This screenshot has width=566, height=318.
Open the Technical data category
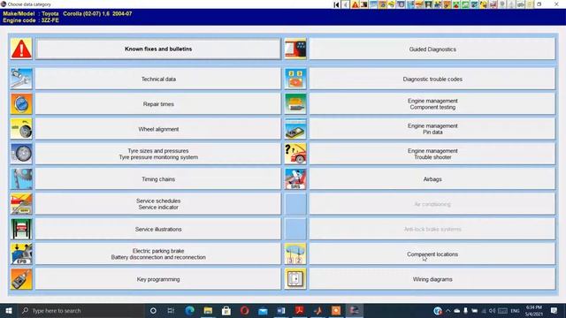(x=158, y=79)
